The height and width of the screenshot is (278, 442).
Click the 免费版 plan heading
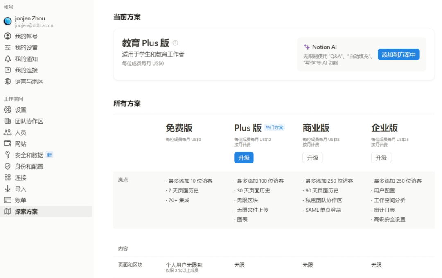(x=179, y=128)
